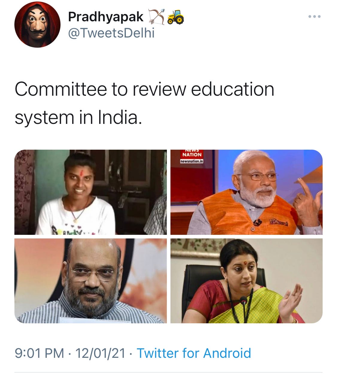Tap the News Nation logo in the photo
The width and height of the screenshot is (337, 374).
point(192,154)
